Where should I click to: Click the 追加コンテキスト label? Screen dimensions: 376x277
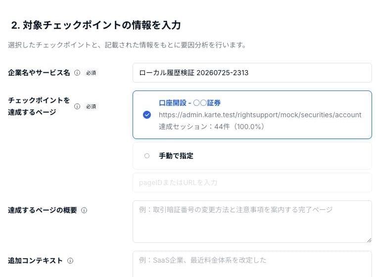pos(35,261)
